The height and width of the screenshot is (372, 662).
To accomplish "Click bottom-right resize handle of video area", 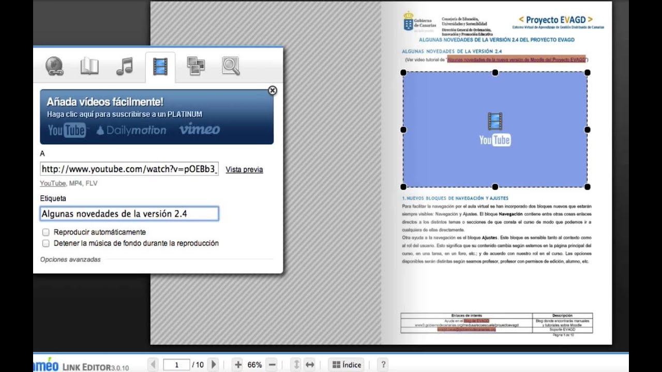I will 588,187.
